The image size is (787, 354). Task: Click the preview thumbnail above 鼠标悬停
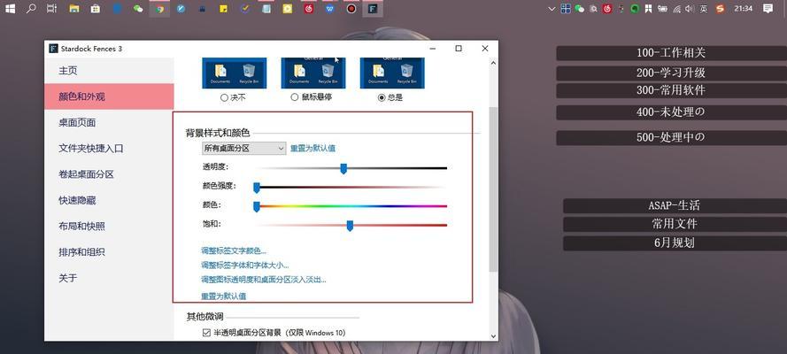coord(313,73)
